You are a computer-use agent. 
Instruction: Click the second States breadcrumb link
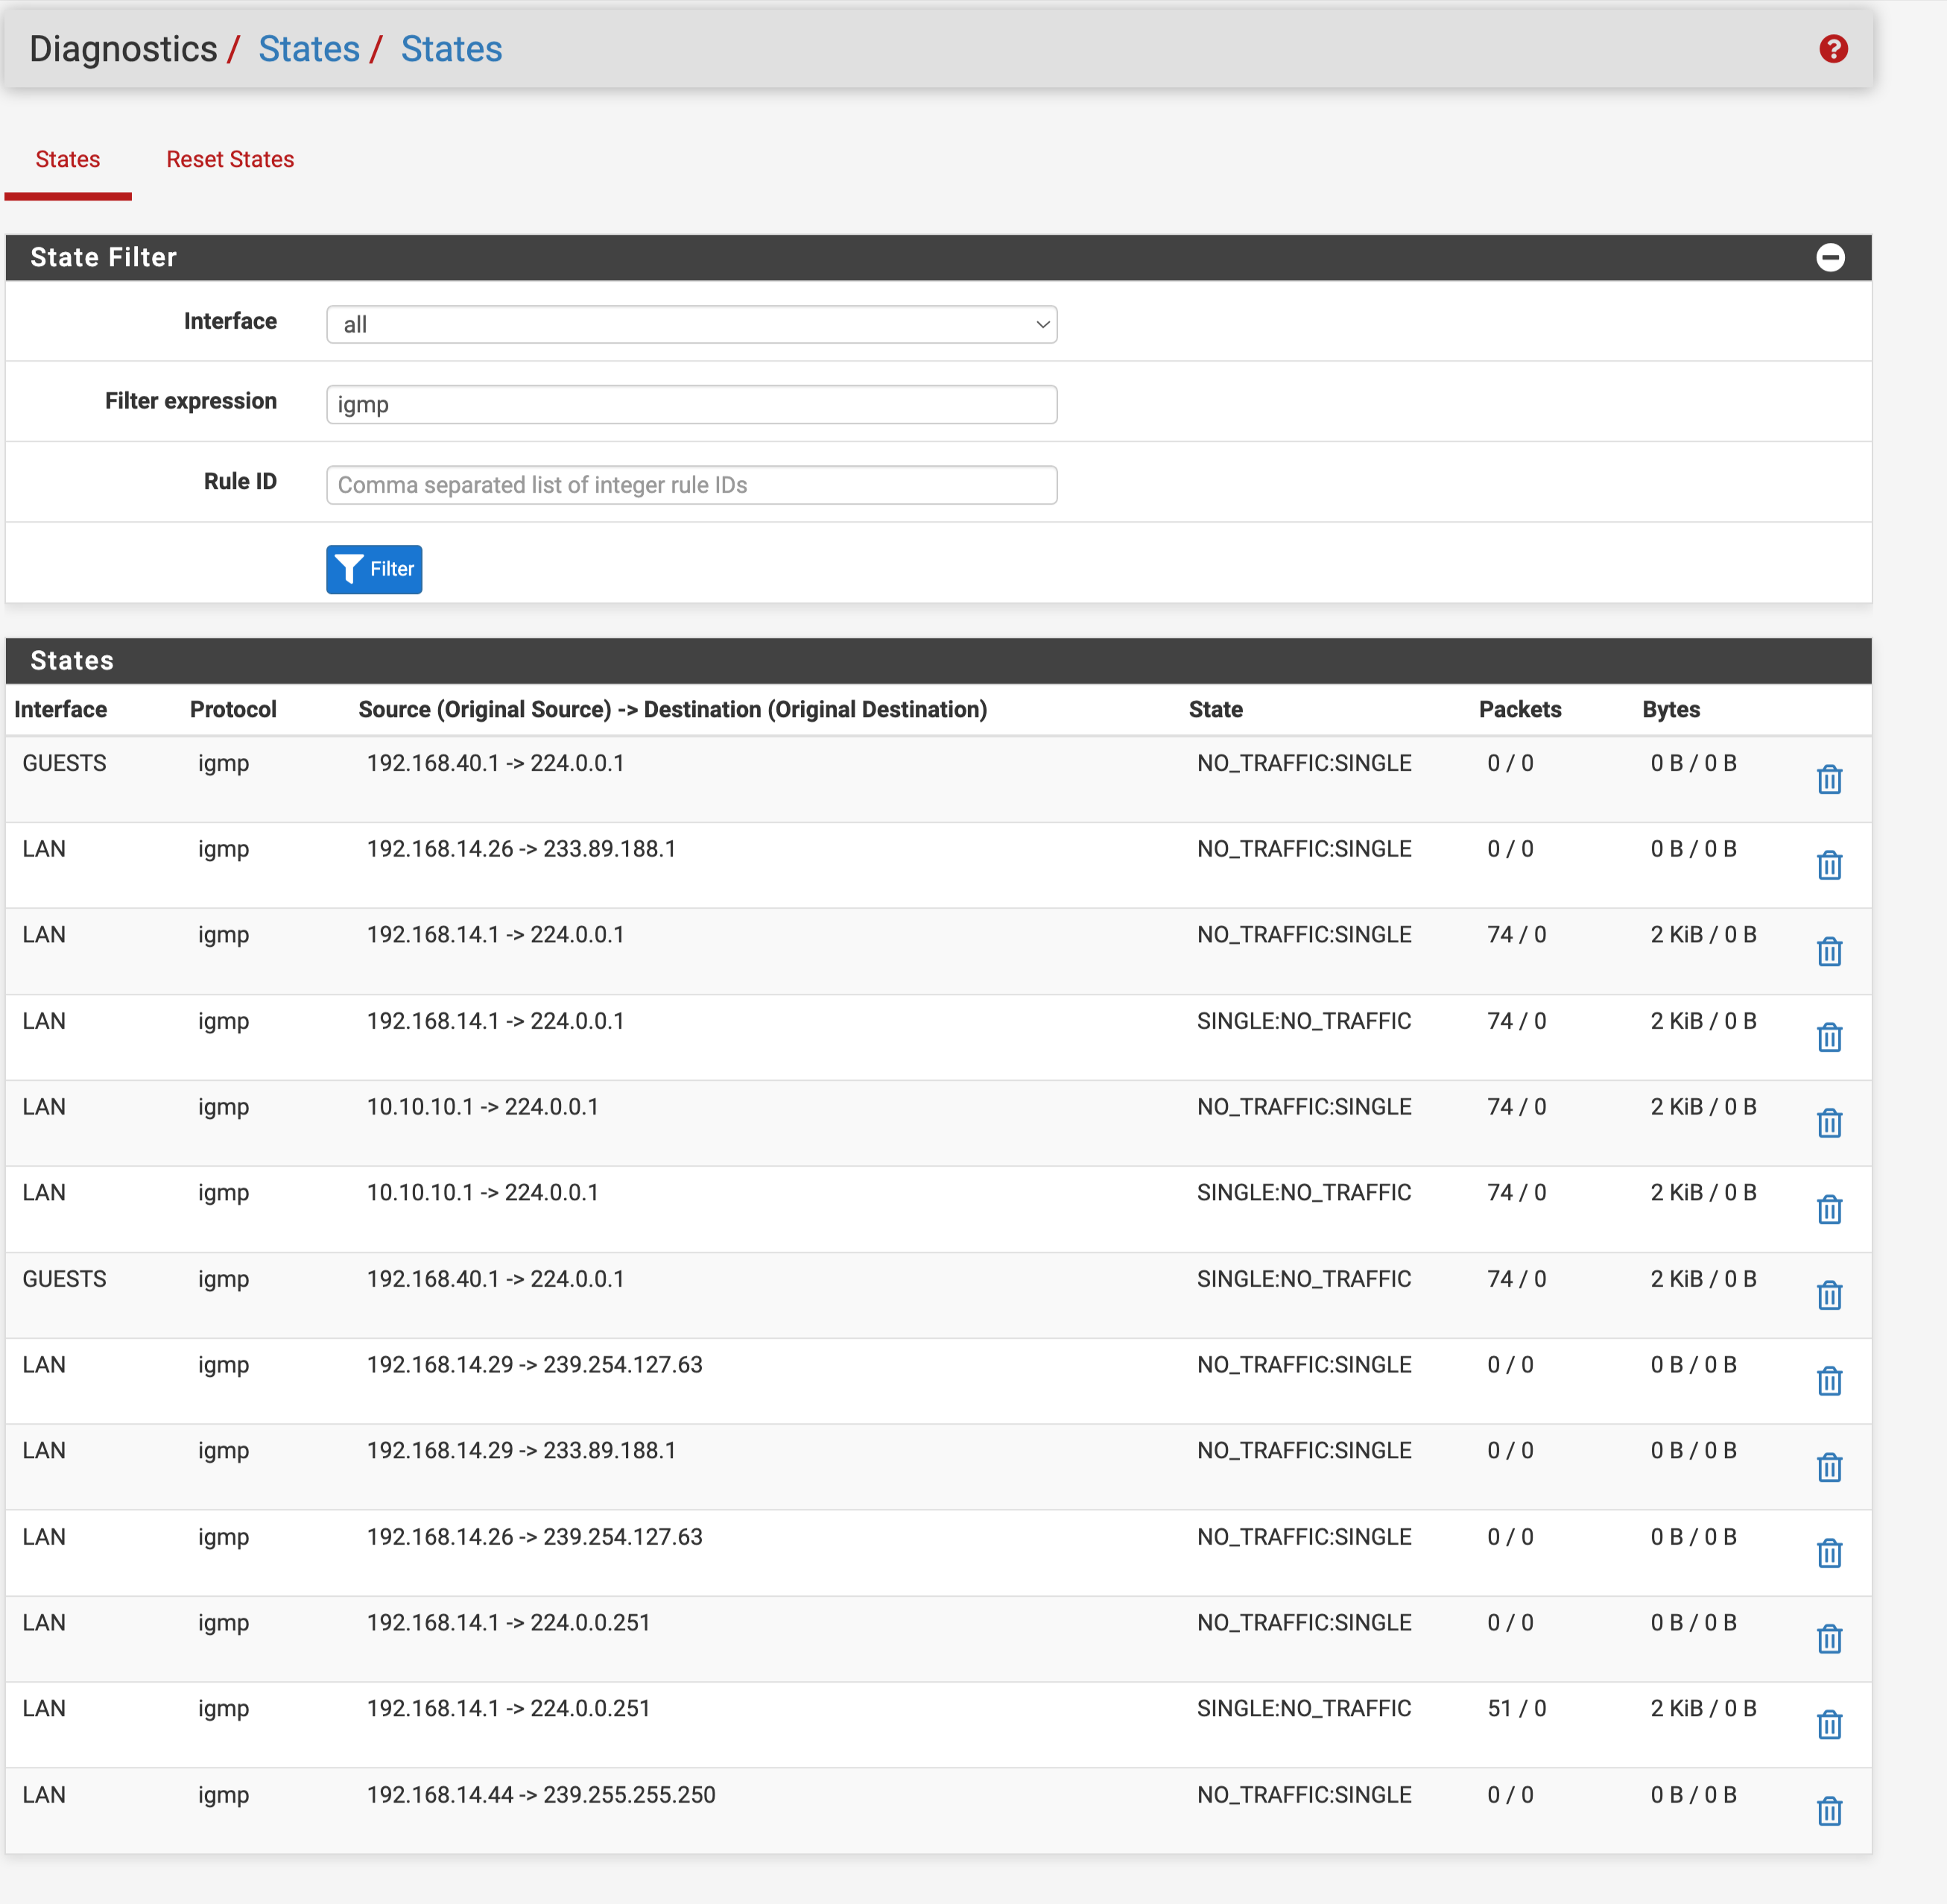[x=451, y=49]
